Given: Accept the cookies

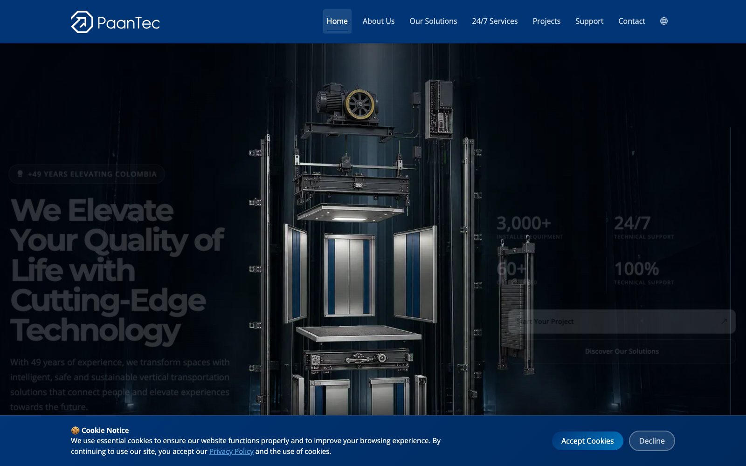Looking at the screenshot, I should [587, 441].
